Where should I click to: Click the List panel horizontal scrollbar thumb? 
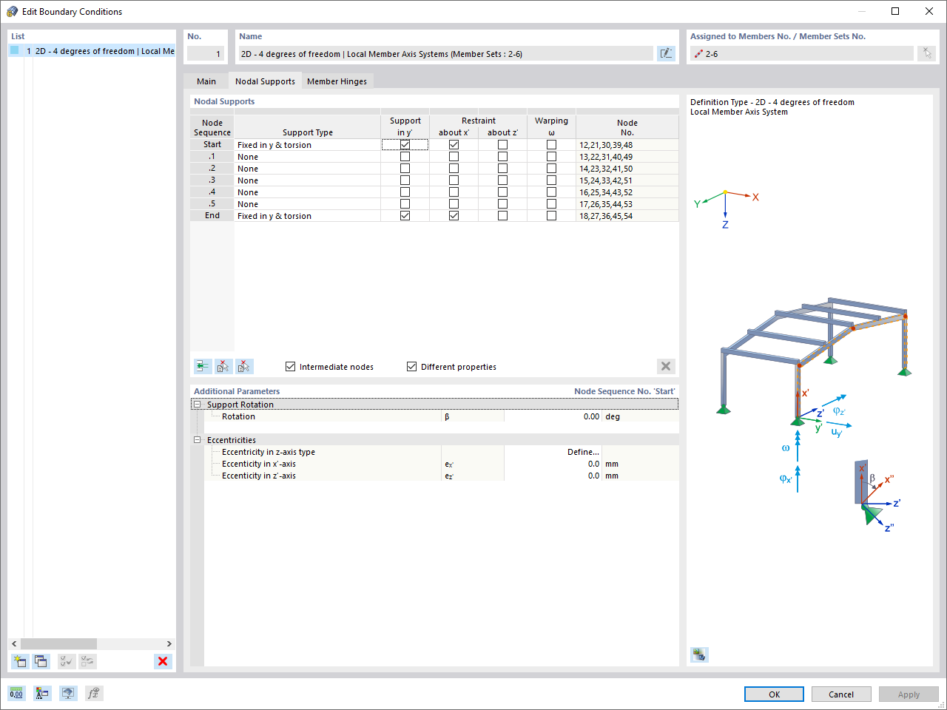[x=59, y=643]
